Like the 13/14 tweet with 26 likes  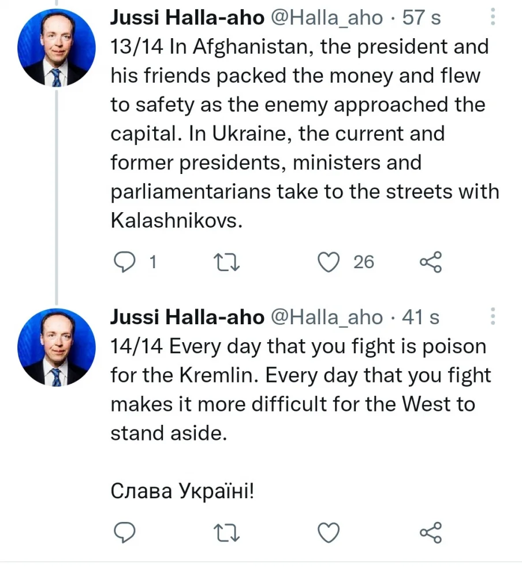(x=330, y=262)
